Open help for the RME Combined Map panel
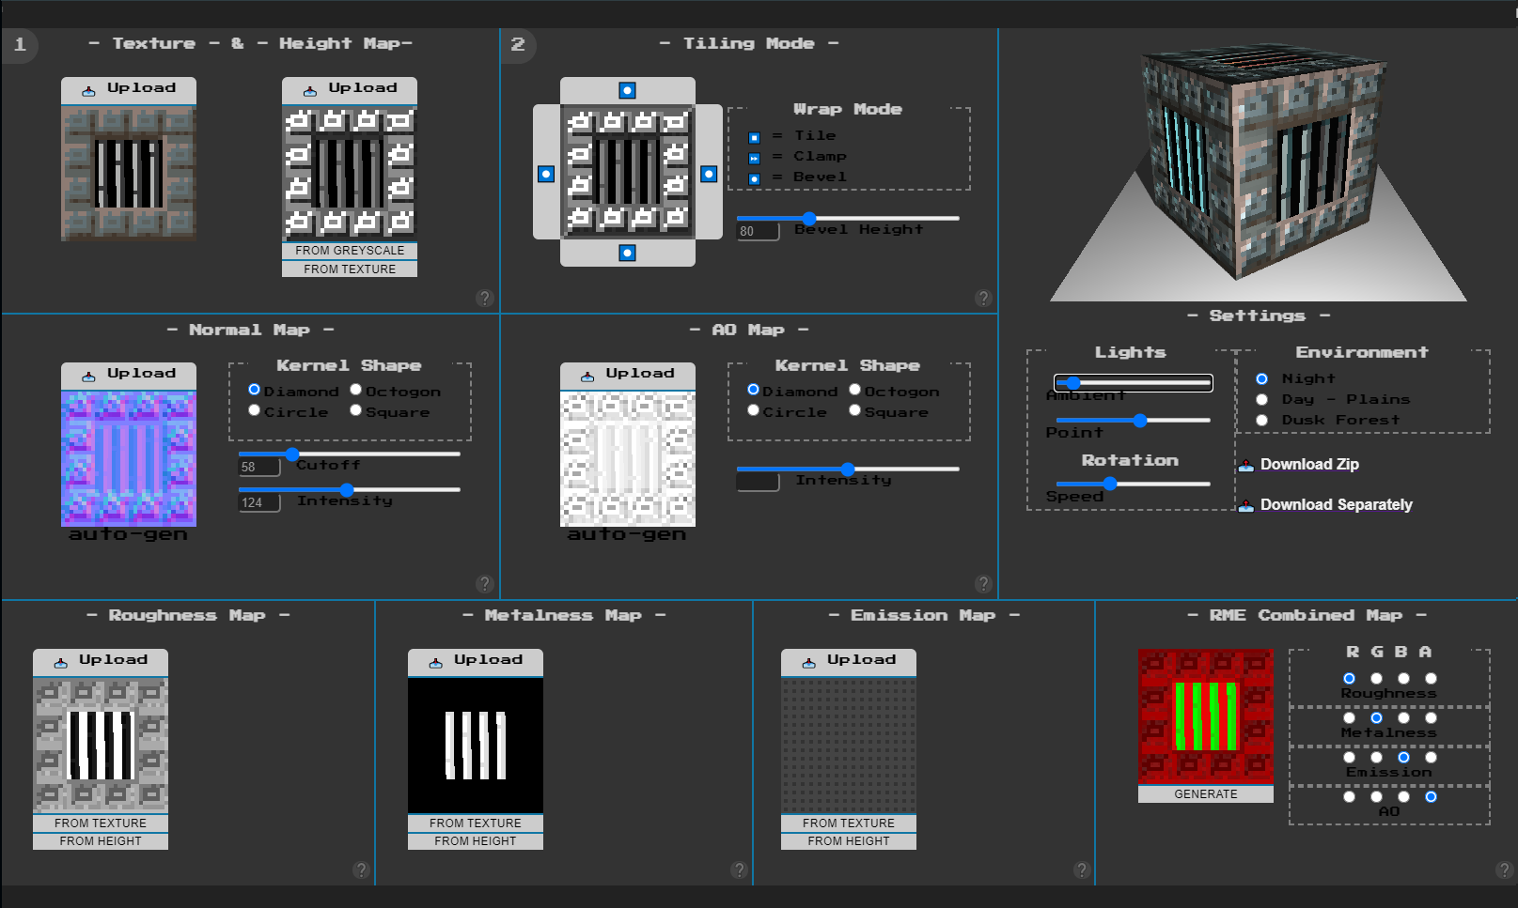This screenshot has height=908, width=1518. point(1504,870)
